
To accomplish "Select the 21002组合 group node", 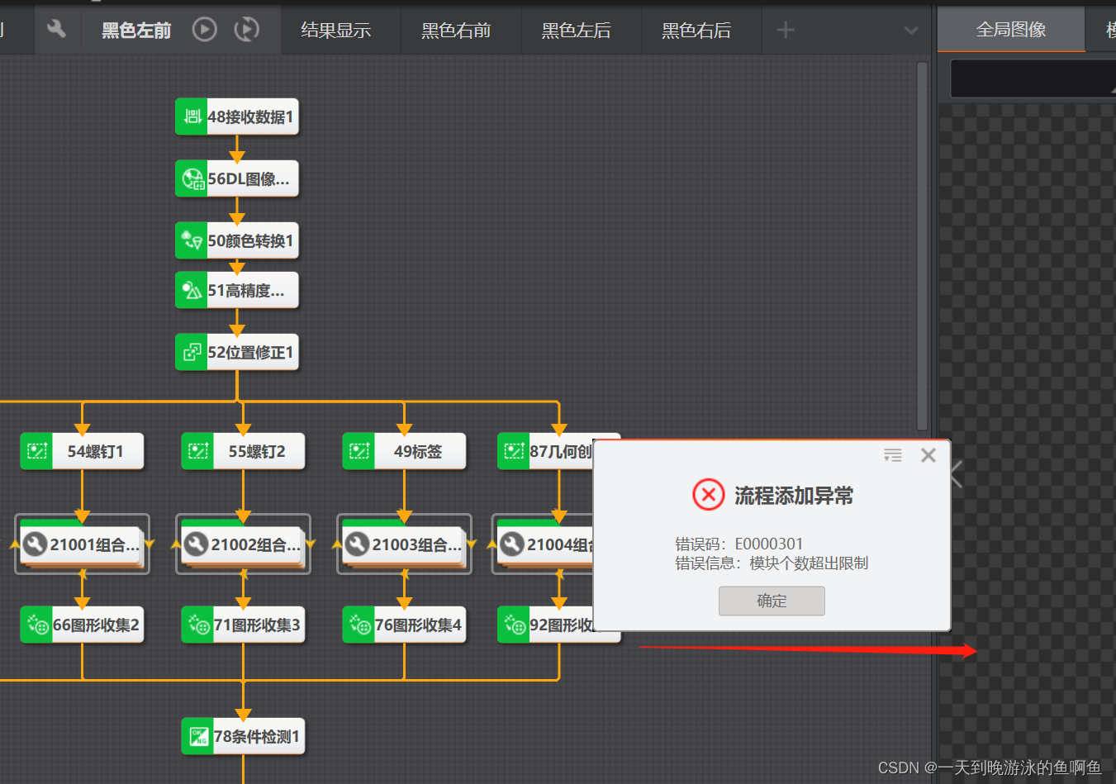I will [243, 544].
